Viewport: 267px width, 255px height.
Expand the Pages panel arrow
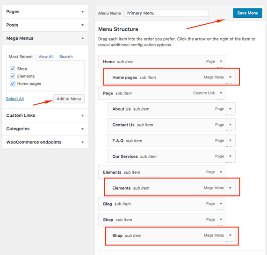point(83,12)
